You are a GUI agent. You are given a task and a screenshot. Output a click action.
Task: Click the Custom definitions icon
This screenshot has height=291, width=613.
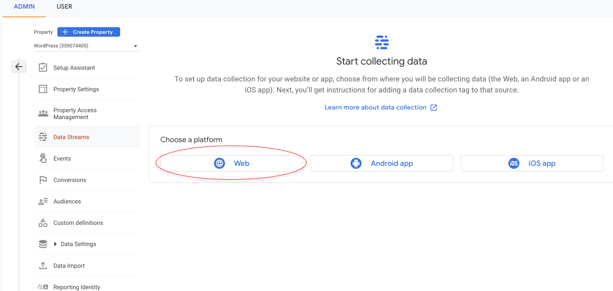pyautogui.click(x=43, y=223)
